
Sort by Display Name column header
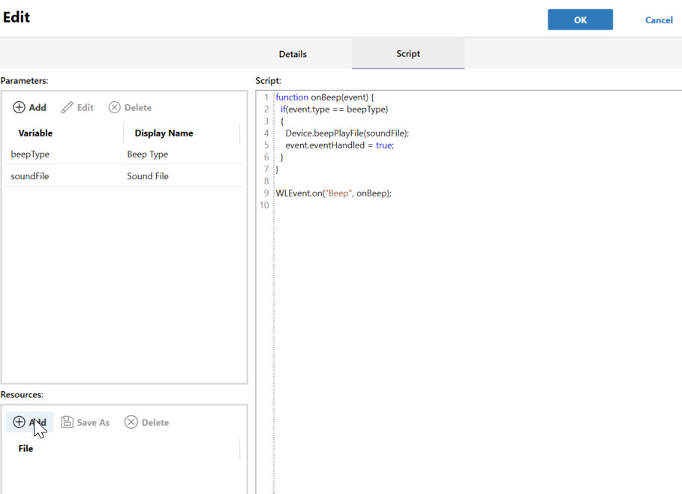tap(164, 133)
